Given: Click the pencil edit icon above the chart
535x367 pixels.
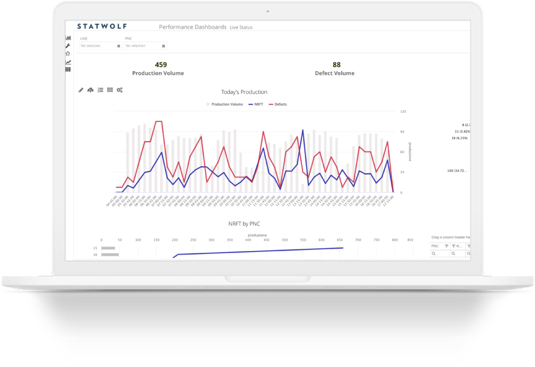Looking at the screenshot, I should [x=81, y=90].
